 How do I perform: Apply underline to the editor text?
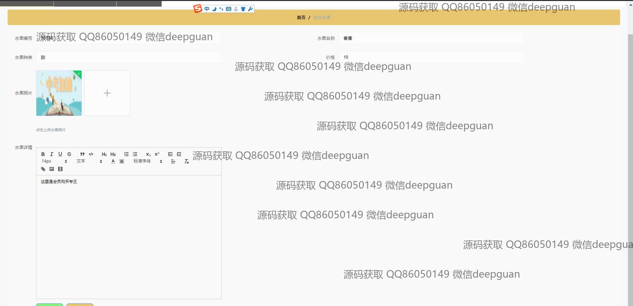[60, 154]
